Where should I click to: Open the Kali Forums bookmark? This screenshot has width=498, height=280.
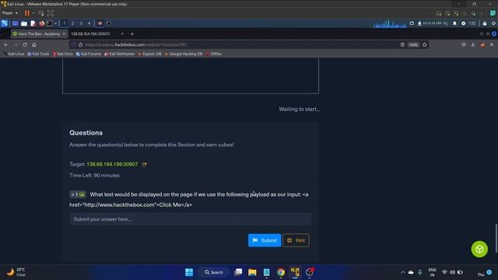tap(88, 54)
